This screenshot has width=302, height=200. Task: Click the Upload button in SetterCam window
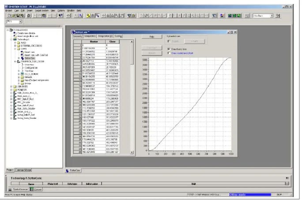pyautogui.click(x=152, y=53)
